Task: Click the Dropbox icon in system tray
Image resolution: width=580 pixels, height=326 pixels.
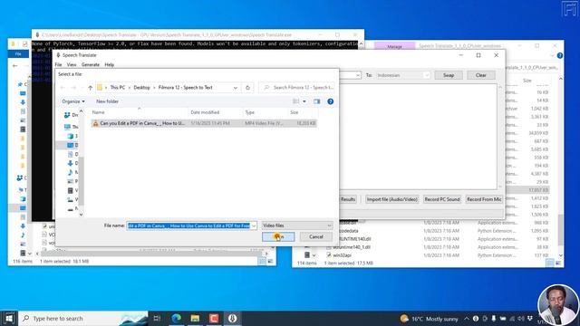Action: coord(530,319)
